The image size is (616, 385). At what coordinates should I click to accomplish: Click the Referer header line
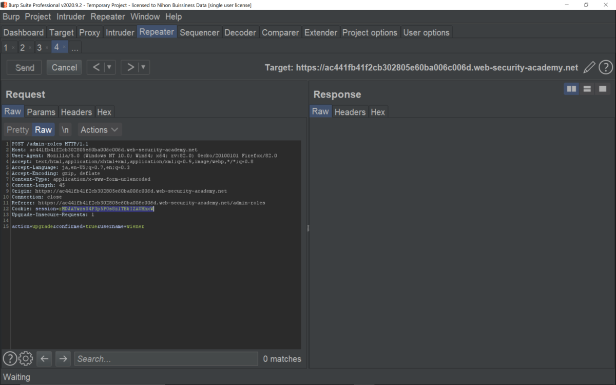coord(138,203)
